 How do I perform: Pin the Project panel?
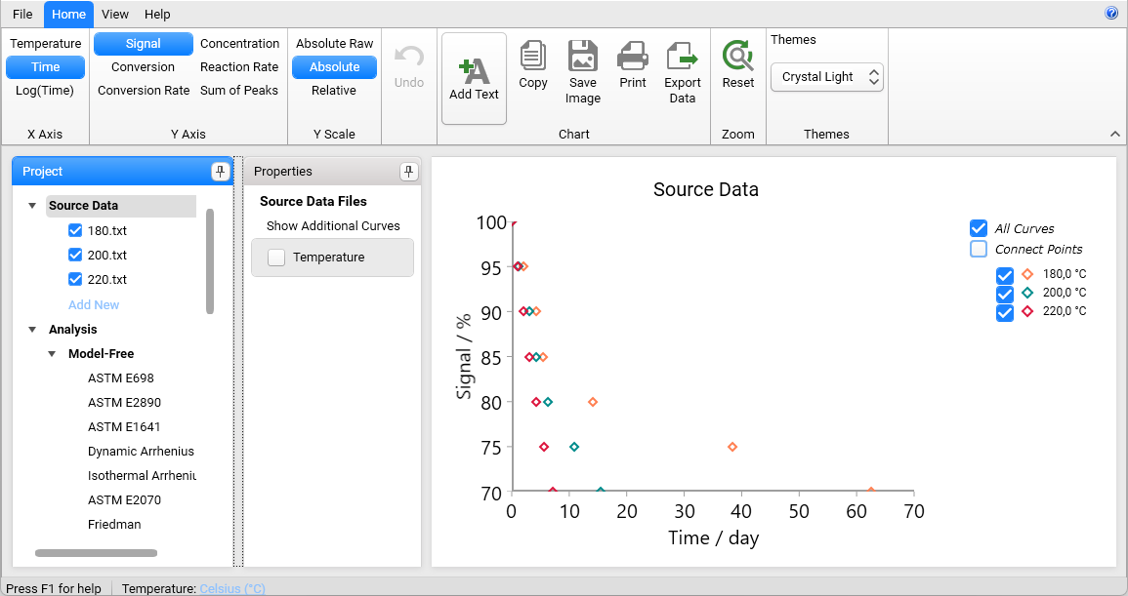220,172
